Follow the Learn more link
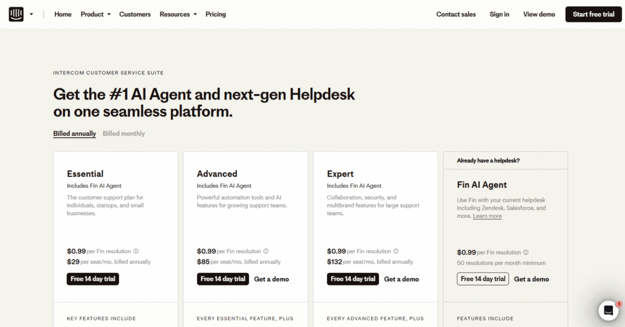The height and width of the screenshot is (327, 625). [487, 216]
